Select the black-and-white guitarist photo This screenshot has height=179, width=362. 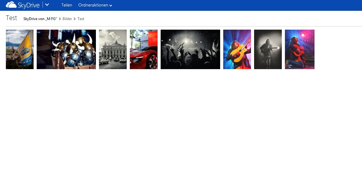coord(268,49)
